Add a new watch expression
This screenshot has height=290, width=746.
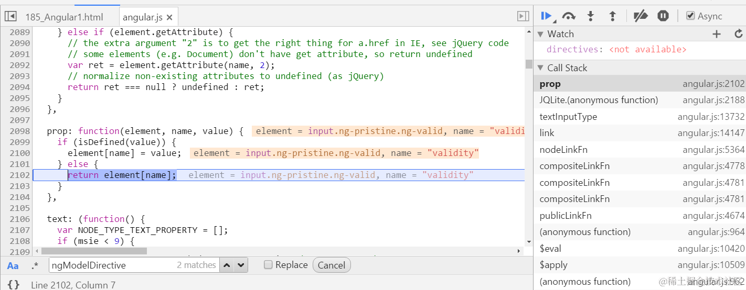tap(717, 34)
